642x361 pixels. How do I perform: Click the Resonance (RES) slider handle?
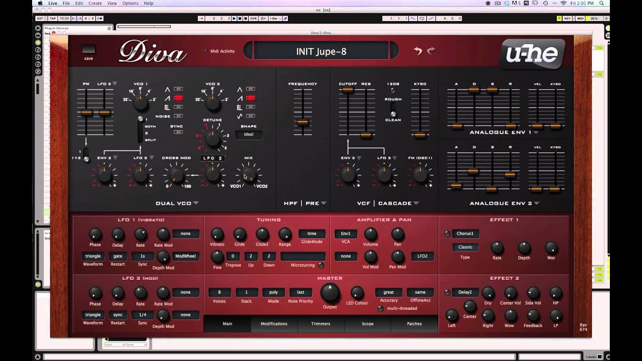366,135
